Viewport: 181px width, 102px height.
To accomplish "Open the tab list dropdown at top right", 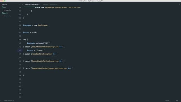I will [179, 5].
